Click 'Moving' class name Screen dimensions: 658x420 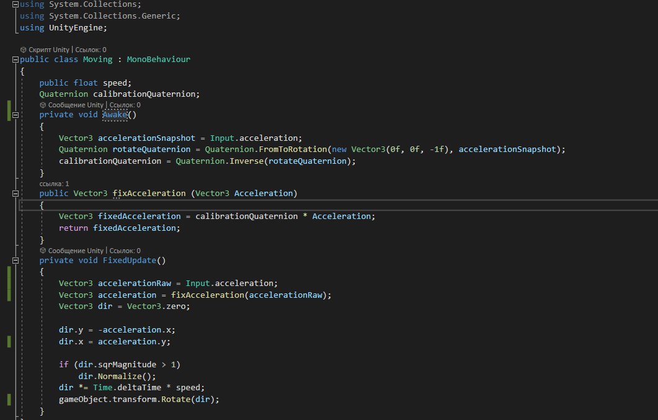(x=98, y=59)
